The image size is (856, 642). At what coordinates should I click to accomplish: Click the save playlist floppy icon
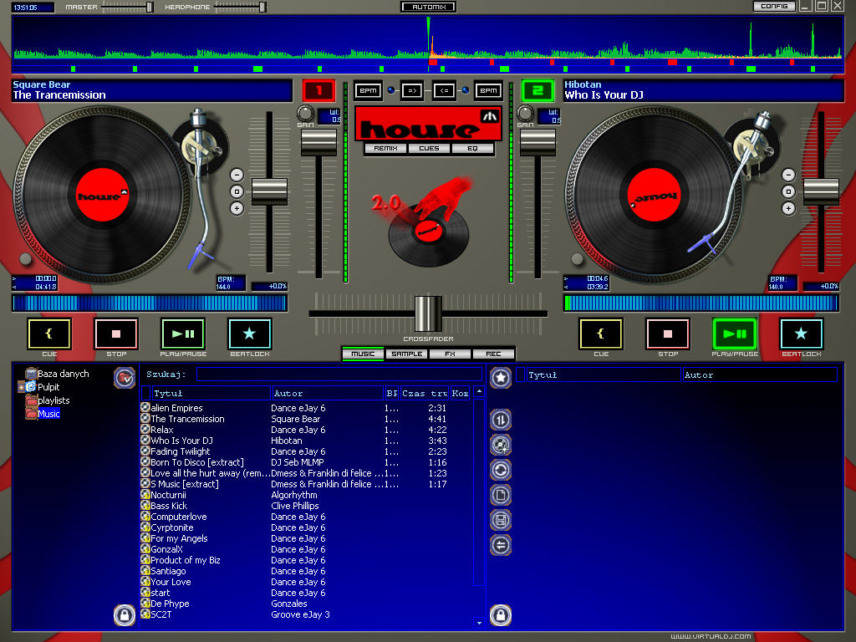[501, 520]
